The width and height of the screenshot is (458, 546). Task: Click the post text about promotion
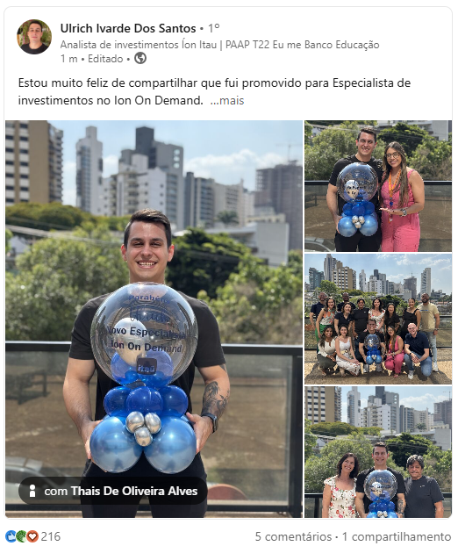214,91
